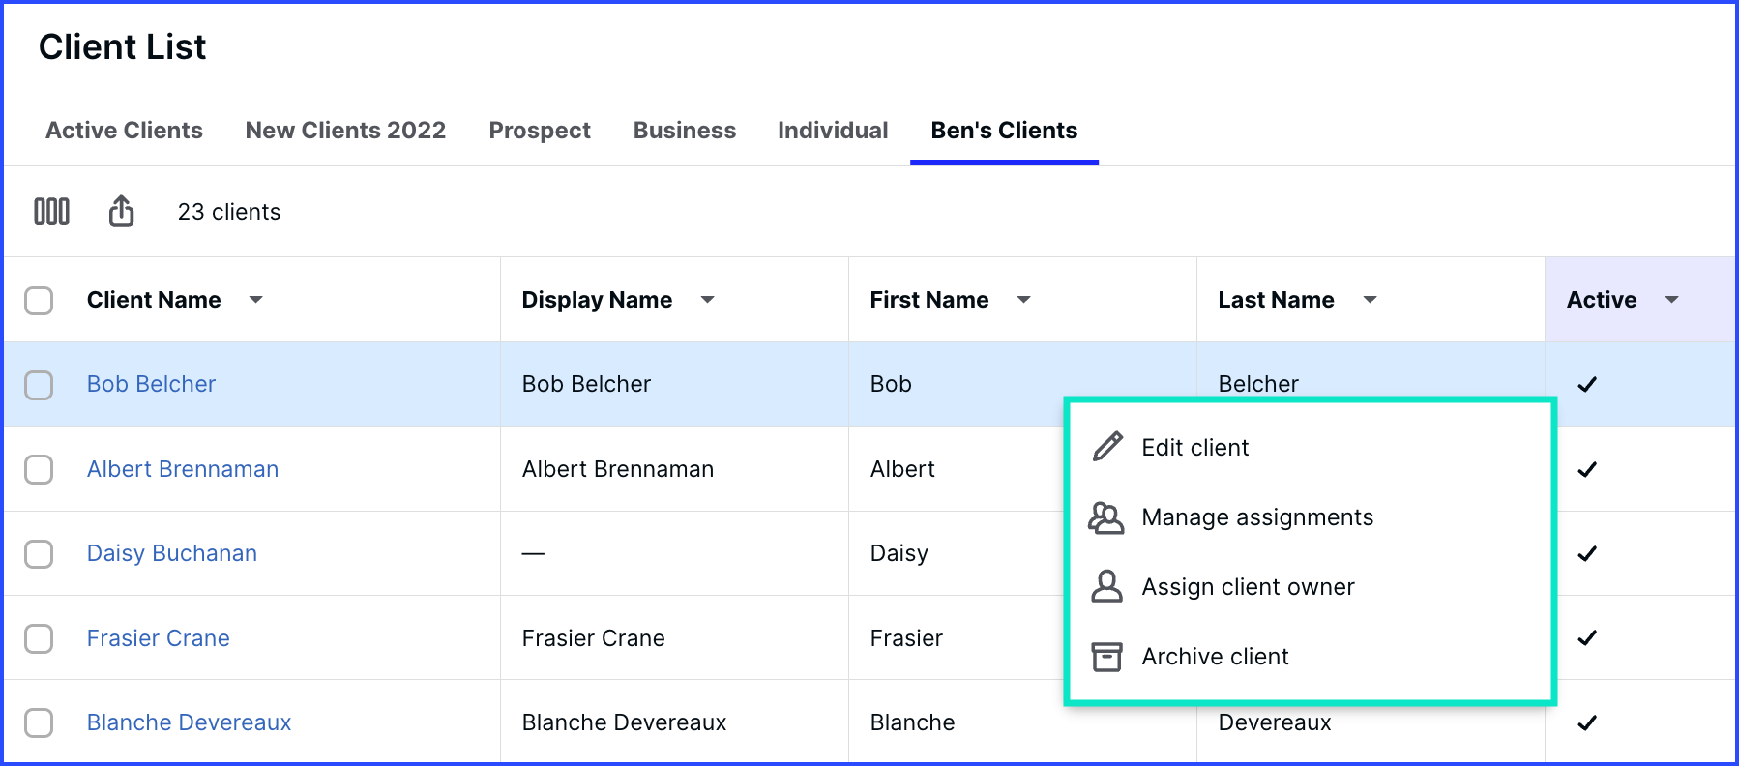Open Albert Brennaman client link
Screen dimensions: 1739x766
coord(183,469)
